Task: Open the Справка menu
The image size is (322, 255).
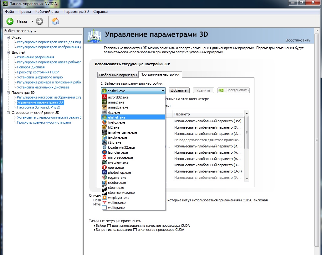Action: [x=100, y=12]
